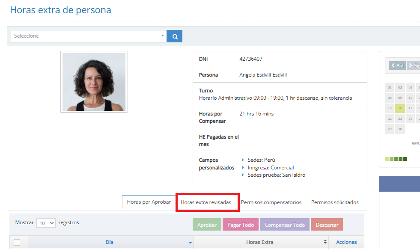Click the Pagar Todo button
420x249 pixels.
click(241, 225)
